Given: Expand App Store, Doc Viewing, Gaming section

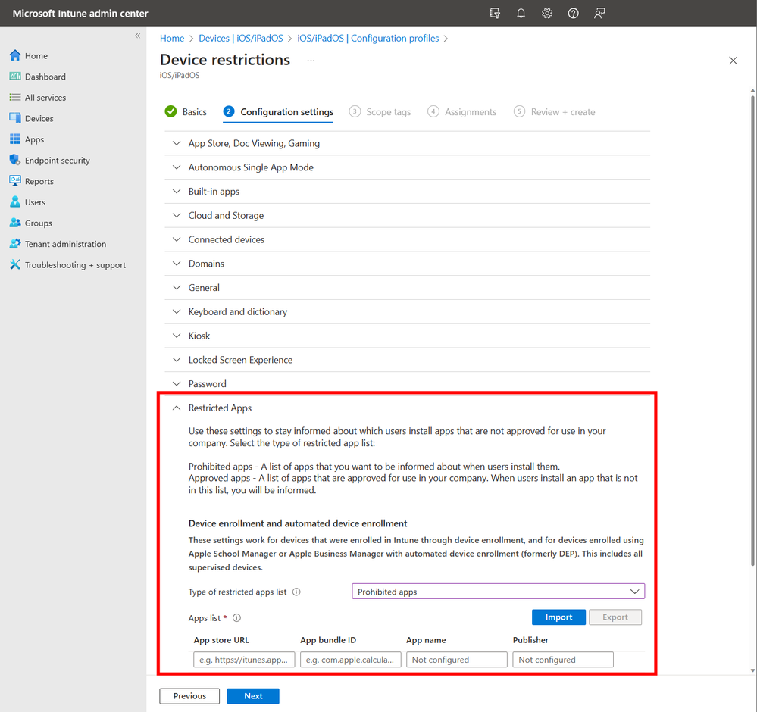Looking at the screenshot, I should click(408, 143).
